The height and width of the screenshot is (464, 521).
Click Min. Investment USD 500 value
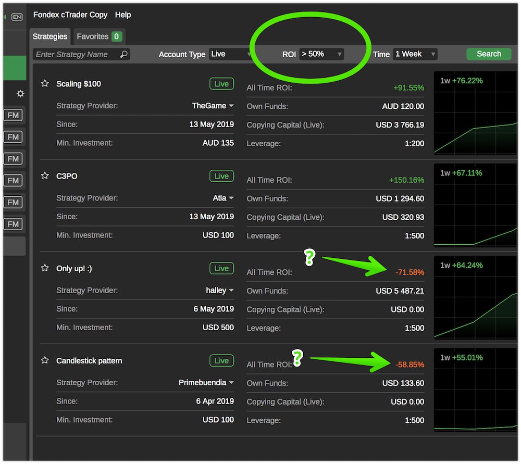coord(218,328)
